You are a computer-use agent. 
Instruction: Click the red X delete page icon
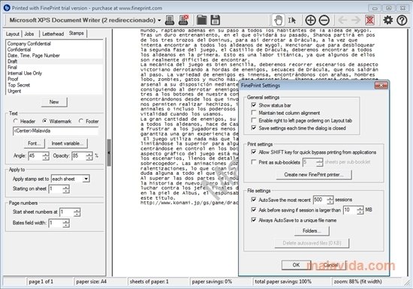tap(369, 20)
